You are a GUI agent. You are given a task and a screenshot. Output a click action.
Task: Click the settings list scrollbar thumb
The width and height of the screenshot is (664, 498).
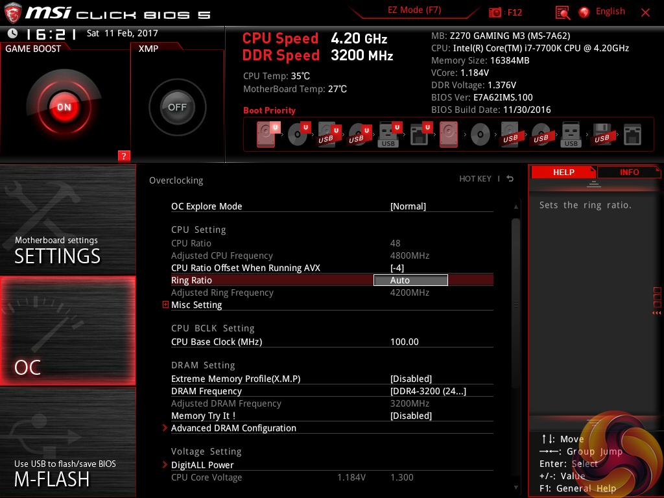coord(516,303)
